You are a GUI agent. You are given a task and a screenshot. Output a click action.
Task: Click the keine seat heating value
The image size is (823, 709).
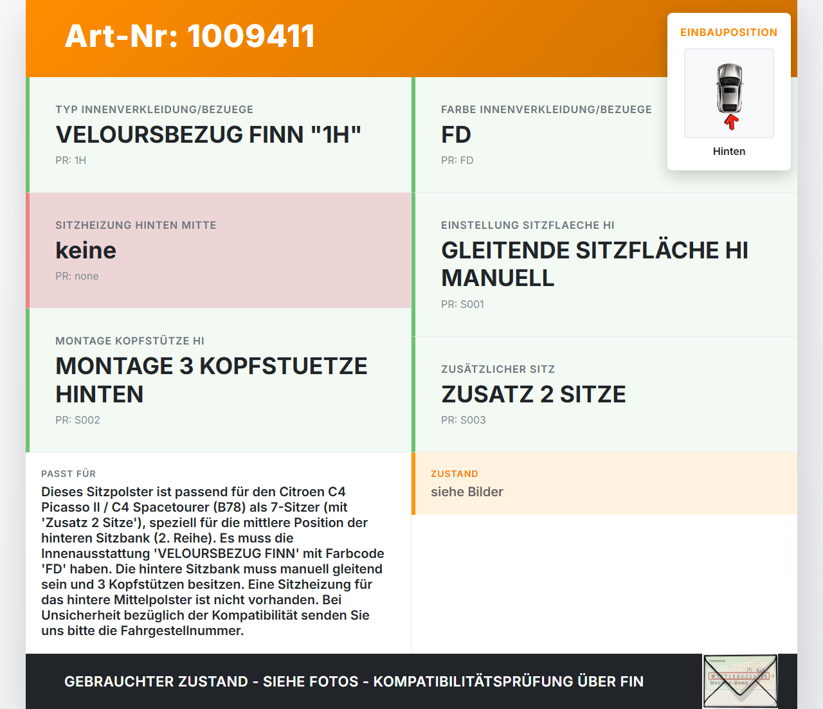(86, 250)
